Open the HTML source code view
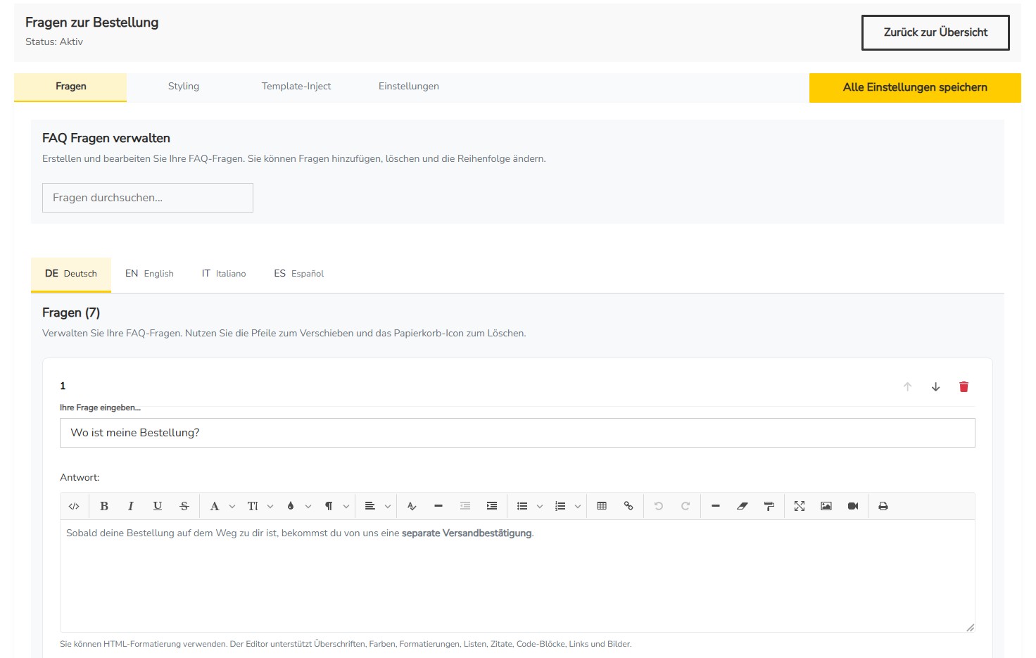The height and width of the screenshot is (658, 1036). click(x=74, y=506)
